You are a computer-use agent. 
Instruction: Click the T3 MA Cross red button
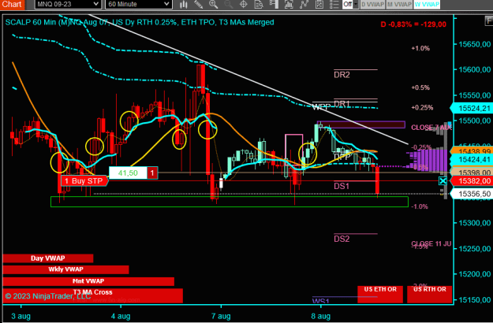tap(93, 295)
